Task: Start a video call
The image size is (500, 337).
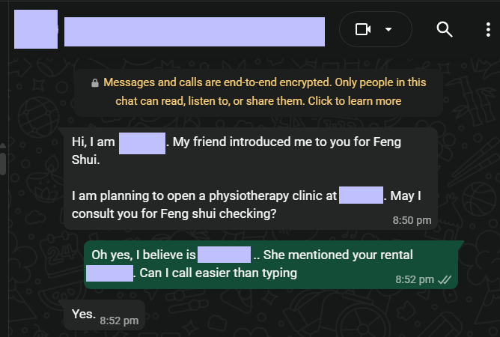Action: click(x=363, y=29)
